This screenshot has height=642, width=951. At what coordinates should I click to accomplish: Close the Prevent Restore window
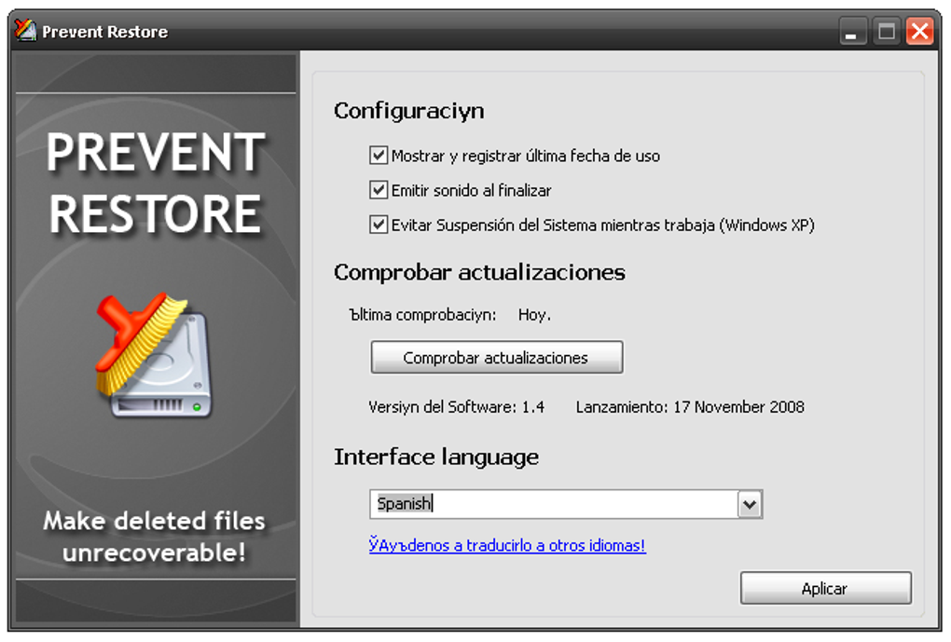(x=919, y=31)
